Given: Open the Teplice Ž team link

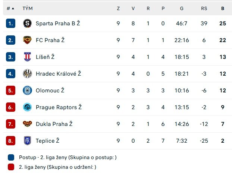Looking at the screenshot, I should click(x=47, y=141).
